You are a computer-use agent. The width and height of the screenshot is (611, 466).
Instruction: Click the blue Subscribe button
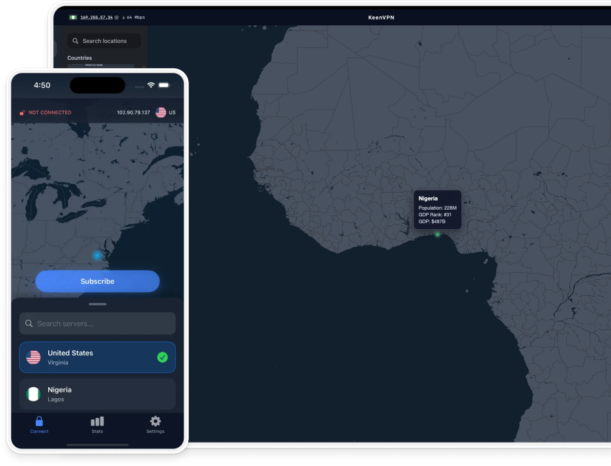tap(98, 281)
